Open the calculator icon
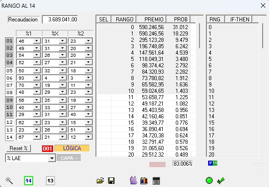This screenshot has height=187, width=269. click(156, 181)
